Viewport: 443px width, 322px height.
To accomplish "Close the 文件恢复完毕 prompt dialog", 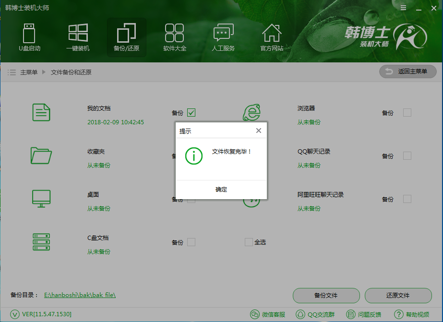I will click(x=259, y=130).
